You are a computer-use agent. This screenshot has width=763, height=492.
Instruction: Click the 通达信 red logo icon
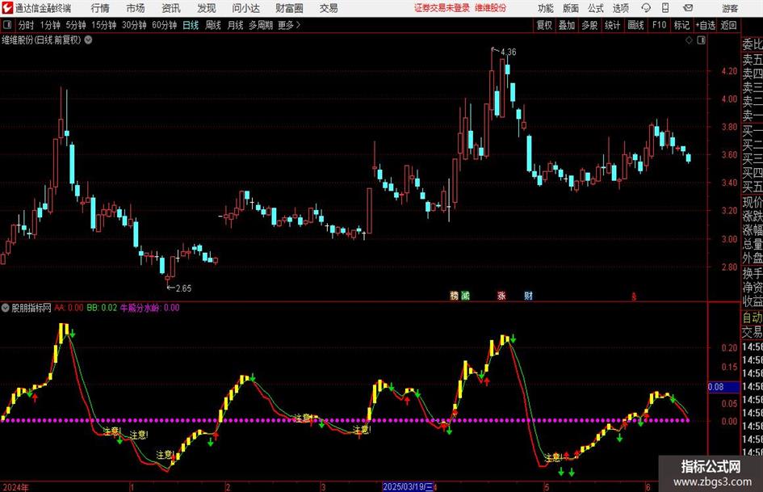coord(6,8)
